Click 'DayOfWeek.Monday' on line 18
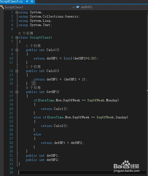This screenshot has height=176, width=148. pos(102,100)
